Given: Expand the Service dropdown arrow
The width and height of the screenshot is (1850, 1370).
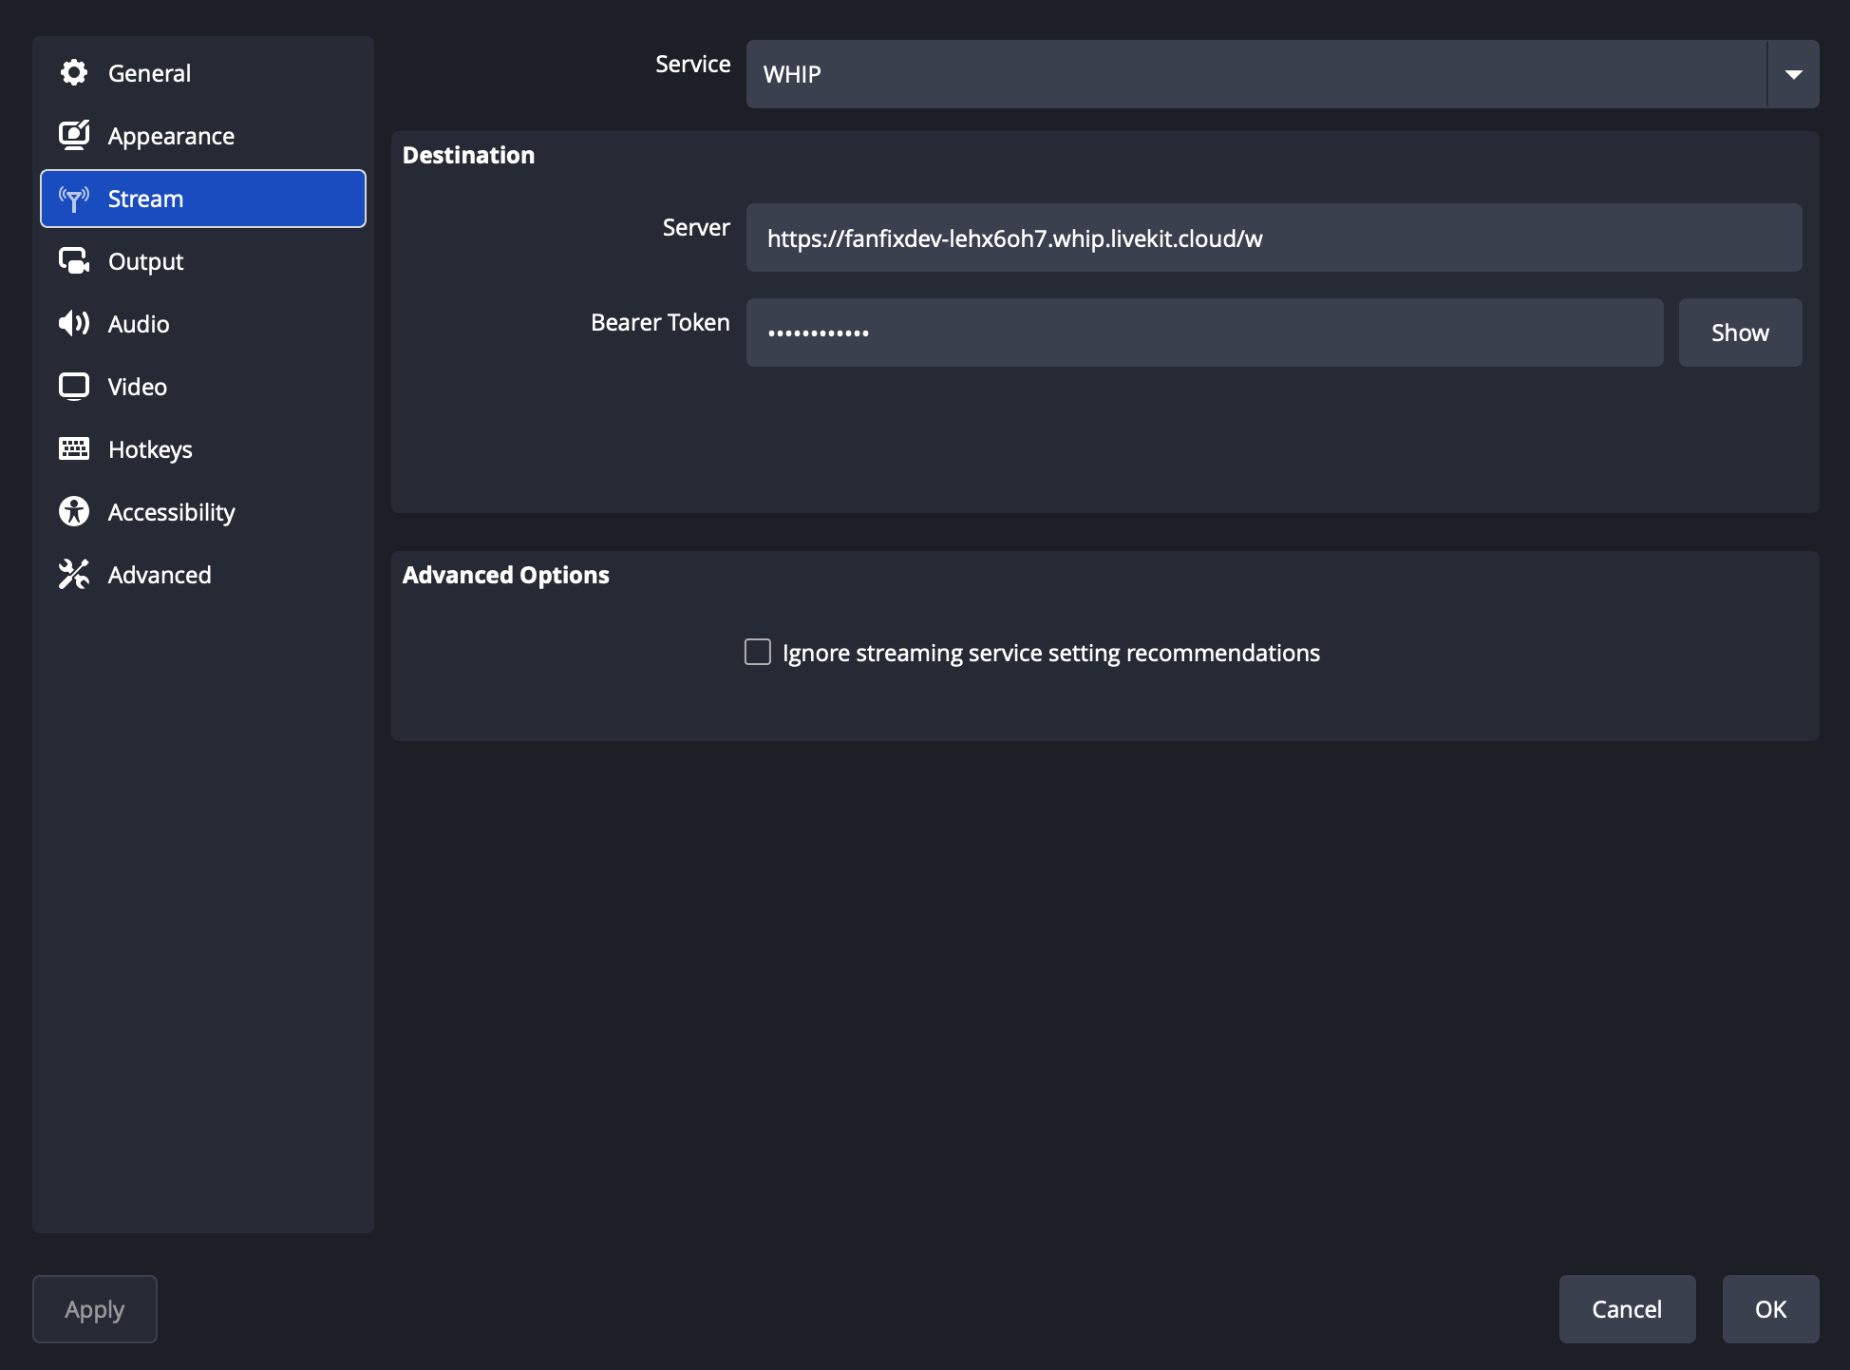Looking at the screenshot, I should pyautogui.click(x=1793, y=74).
